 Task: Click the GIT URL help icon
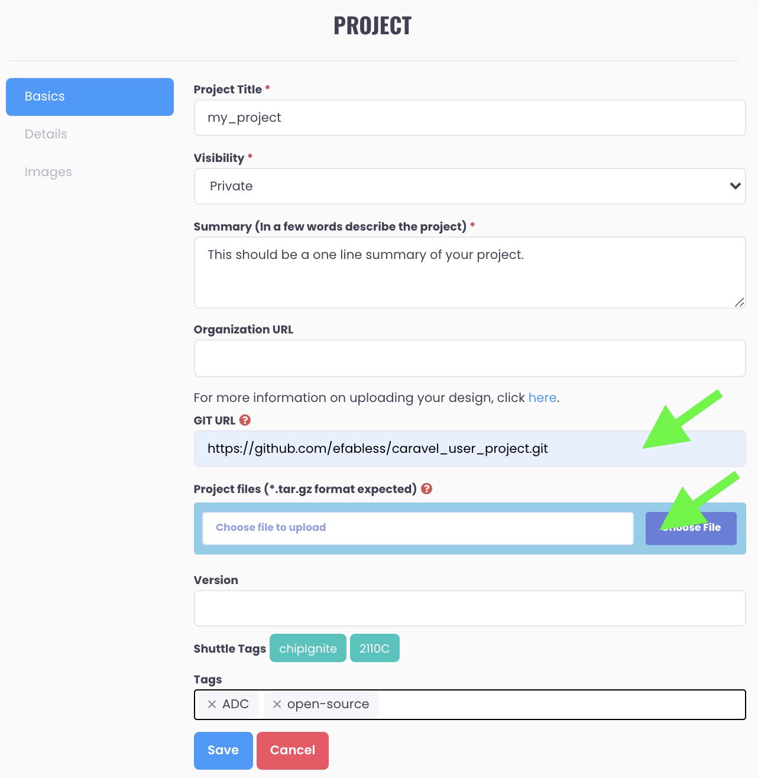(x=245, y=420)
